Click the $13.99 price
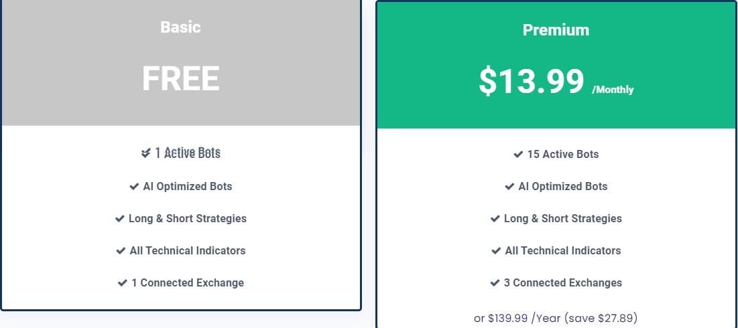This screenshot has height=328, width=738. point(532,81)
